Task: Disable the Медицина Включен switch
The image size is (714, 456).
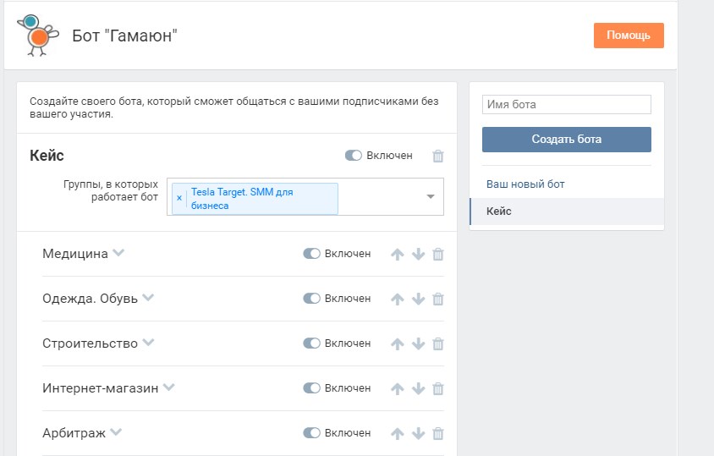Action: (311, 253)
